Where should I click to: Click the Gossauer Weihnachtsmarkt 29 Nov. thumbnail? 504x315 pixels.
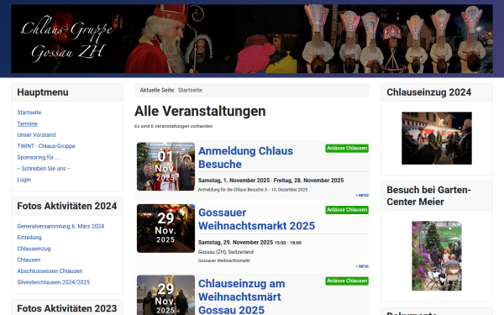[165, 228]
